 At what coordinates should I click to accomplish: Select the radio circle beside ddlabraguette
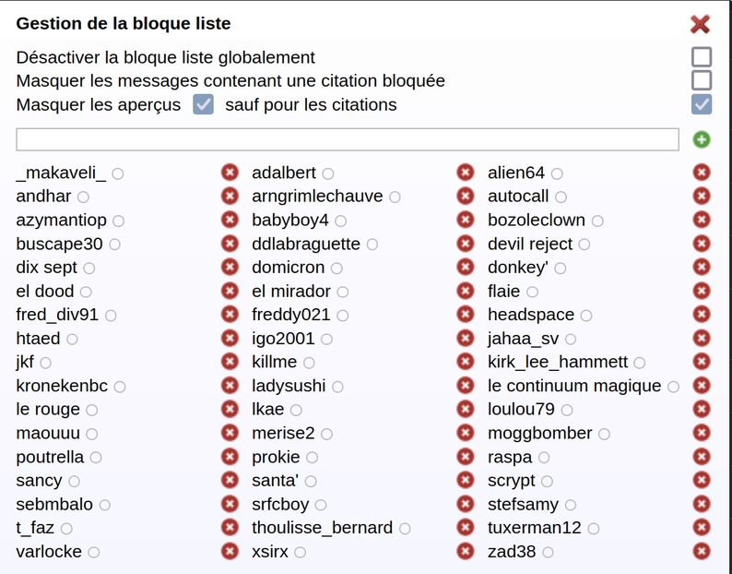pyautogui.click(x=372, y=245)
